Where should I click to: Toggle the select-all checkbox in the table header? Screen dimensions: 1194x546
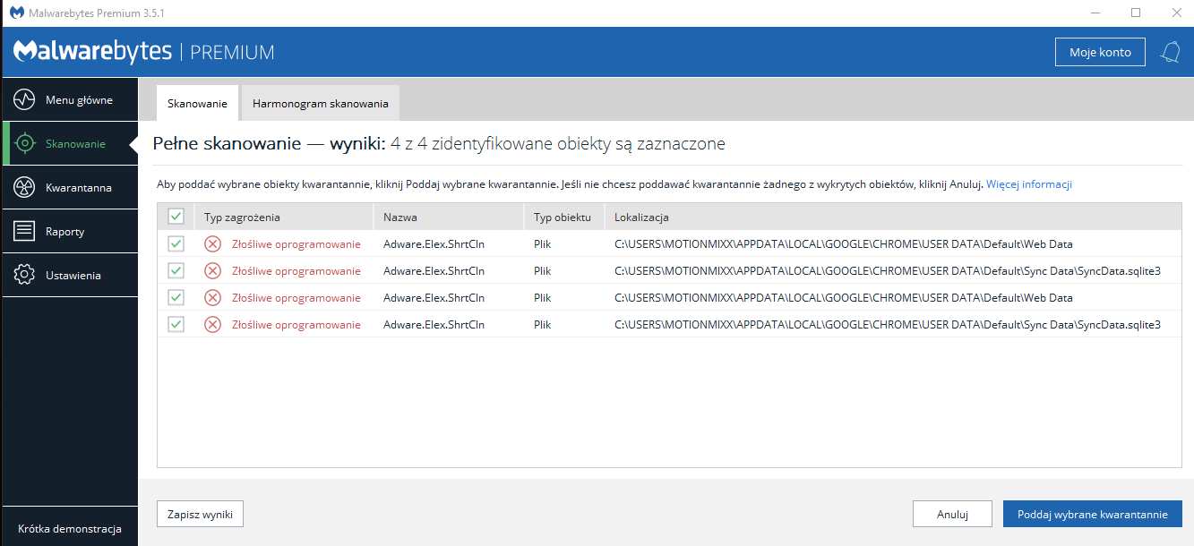point(176,217)
